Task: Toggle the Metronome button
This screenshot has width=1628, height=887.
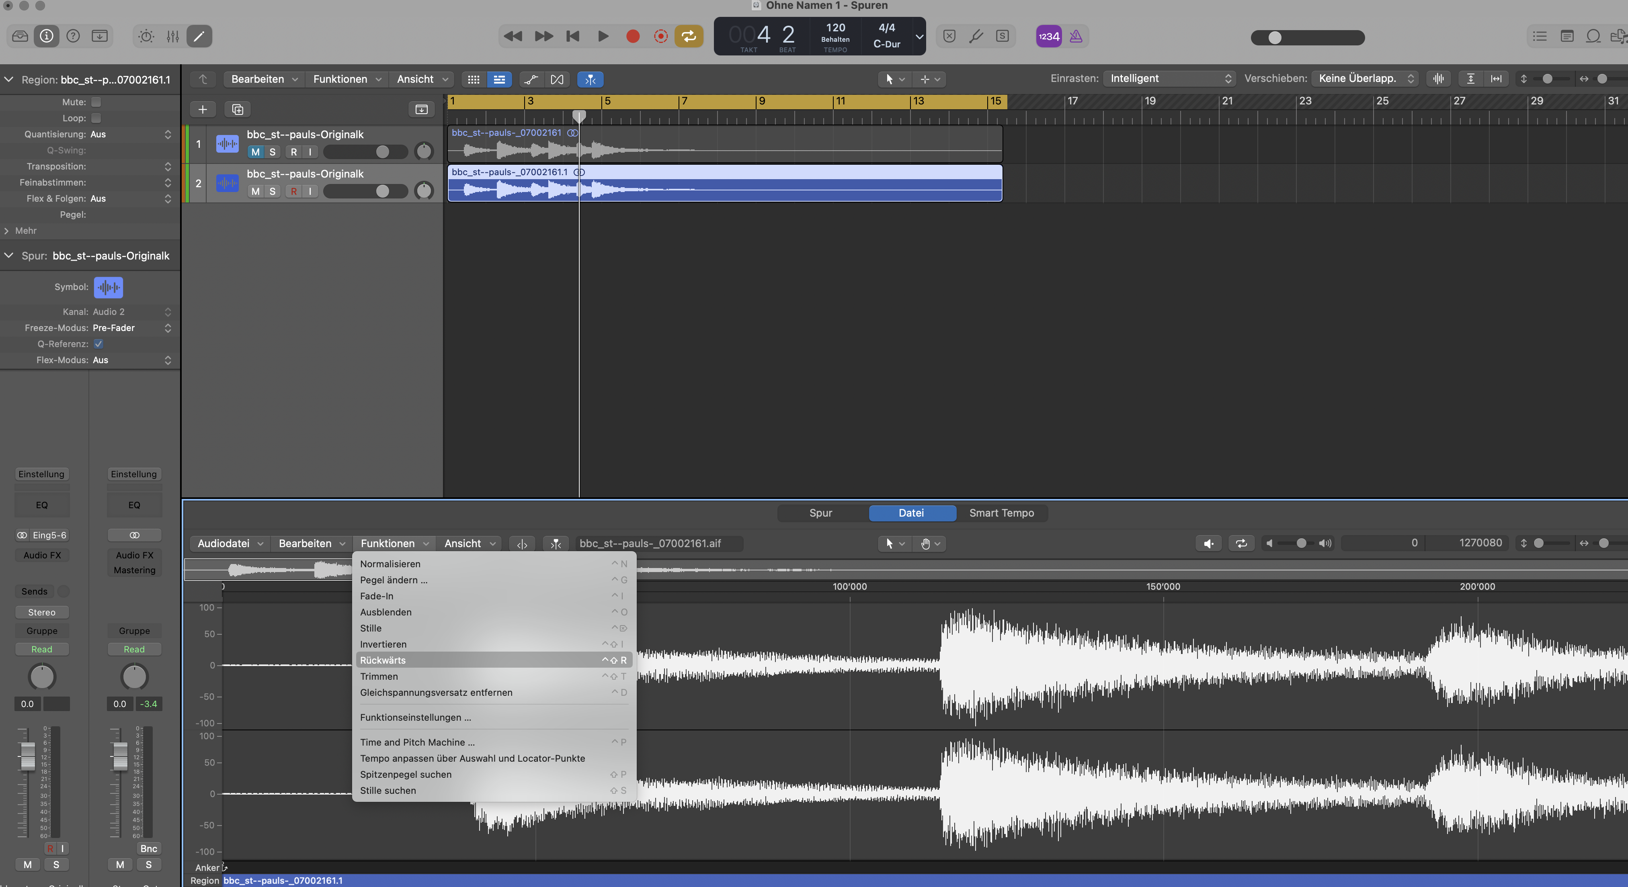Action: [x=1076, y=36]
